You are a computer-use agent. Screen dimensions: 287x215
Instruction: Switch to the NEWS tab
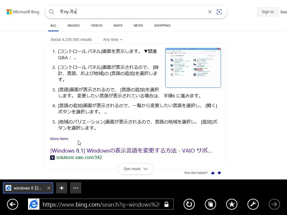[x=138, y=25]
